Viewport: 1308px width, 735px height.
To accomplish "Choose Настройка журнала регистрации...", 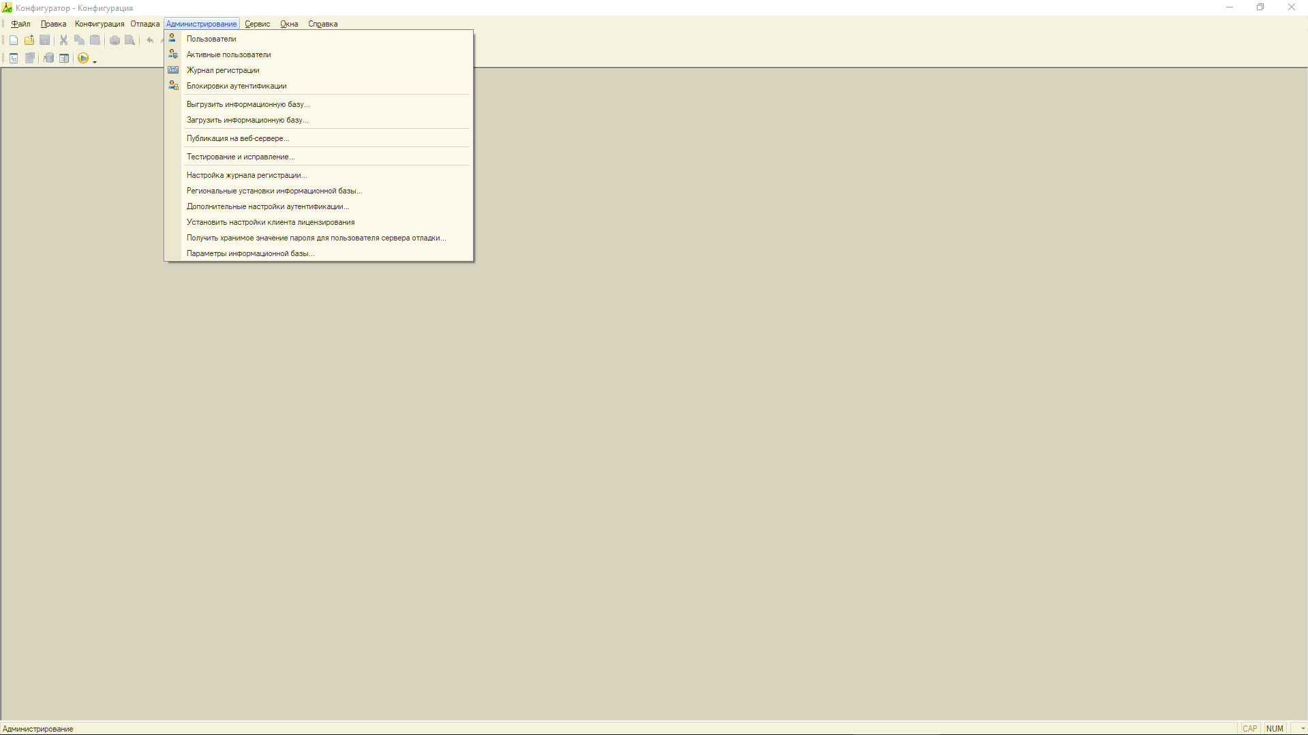I will point(319,175).
